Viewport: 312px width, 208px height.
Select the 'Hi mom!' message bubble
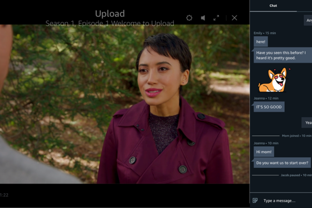coord(264,152)
